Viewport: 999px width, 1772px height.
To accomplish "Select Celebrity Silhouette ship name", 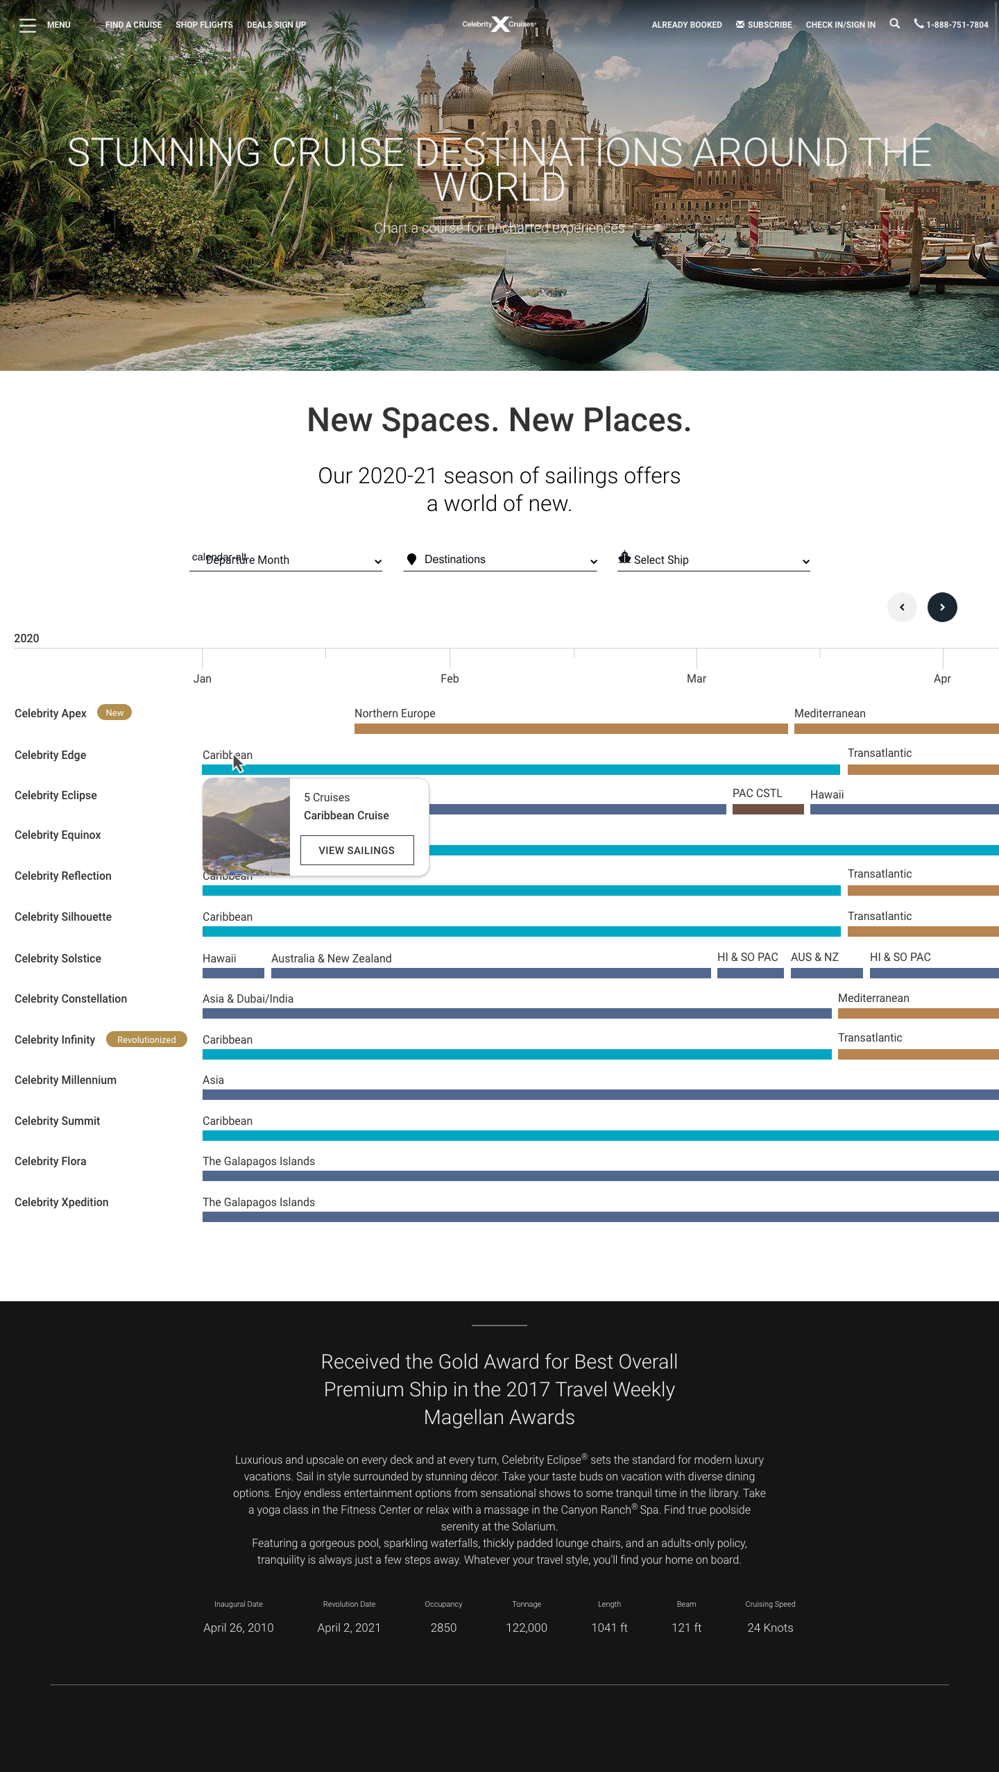I will click(x=63, y=917).
